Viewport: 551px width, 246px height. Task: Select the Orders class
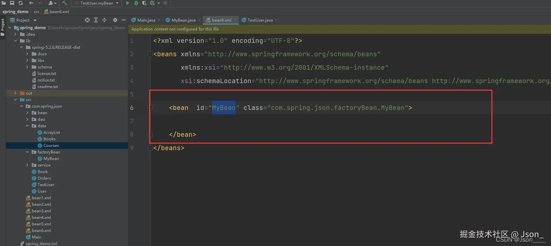(41, 178)
